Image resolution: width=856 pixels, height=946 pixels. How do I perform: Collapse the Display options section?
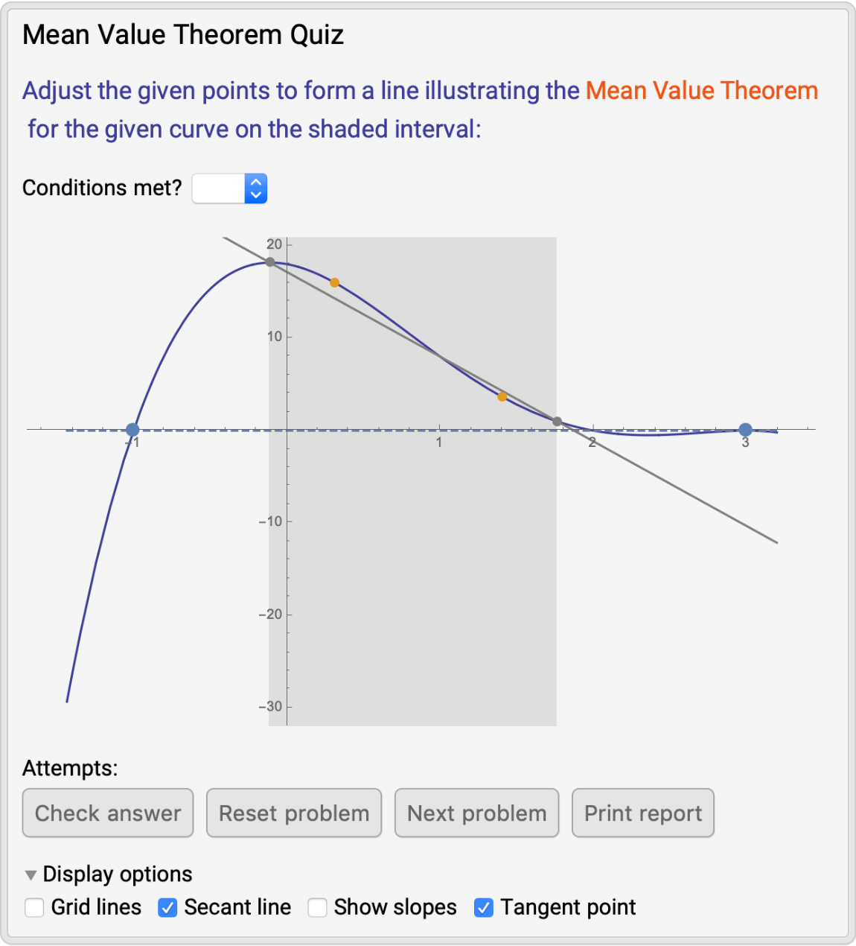coord(31,874)
